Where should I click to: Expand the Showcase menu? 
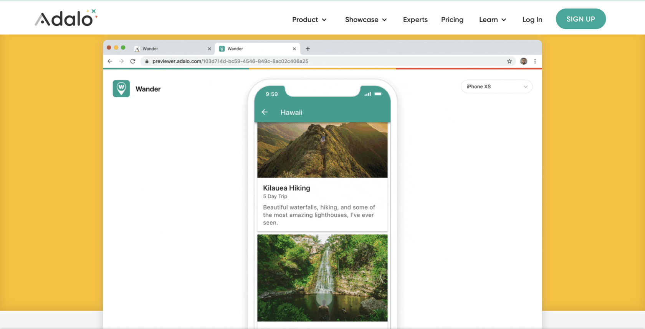tap(366, 20)
